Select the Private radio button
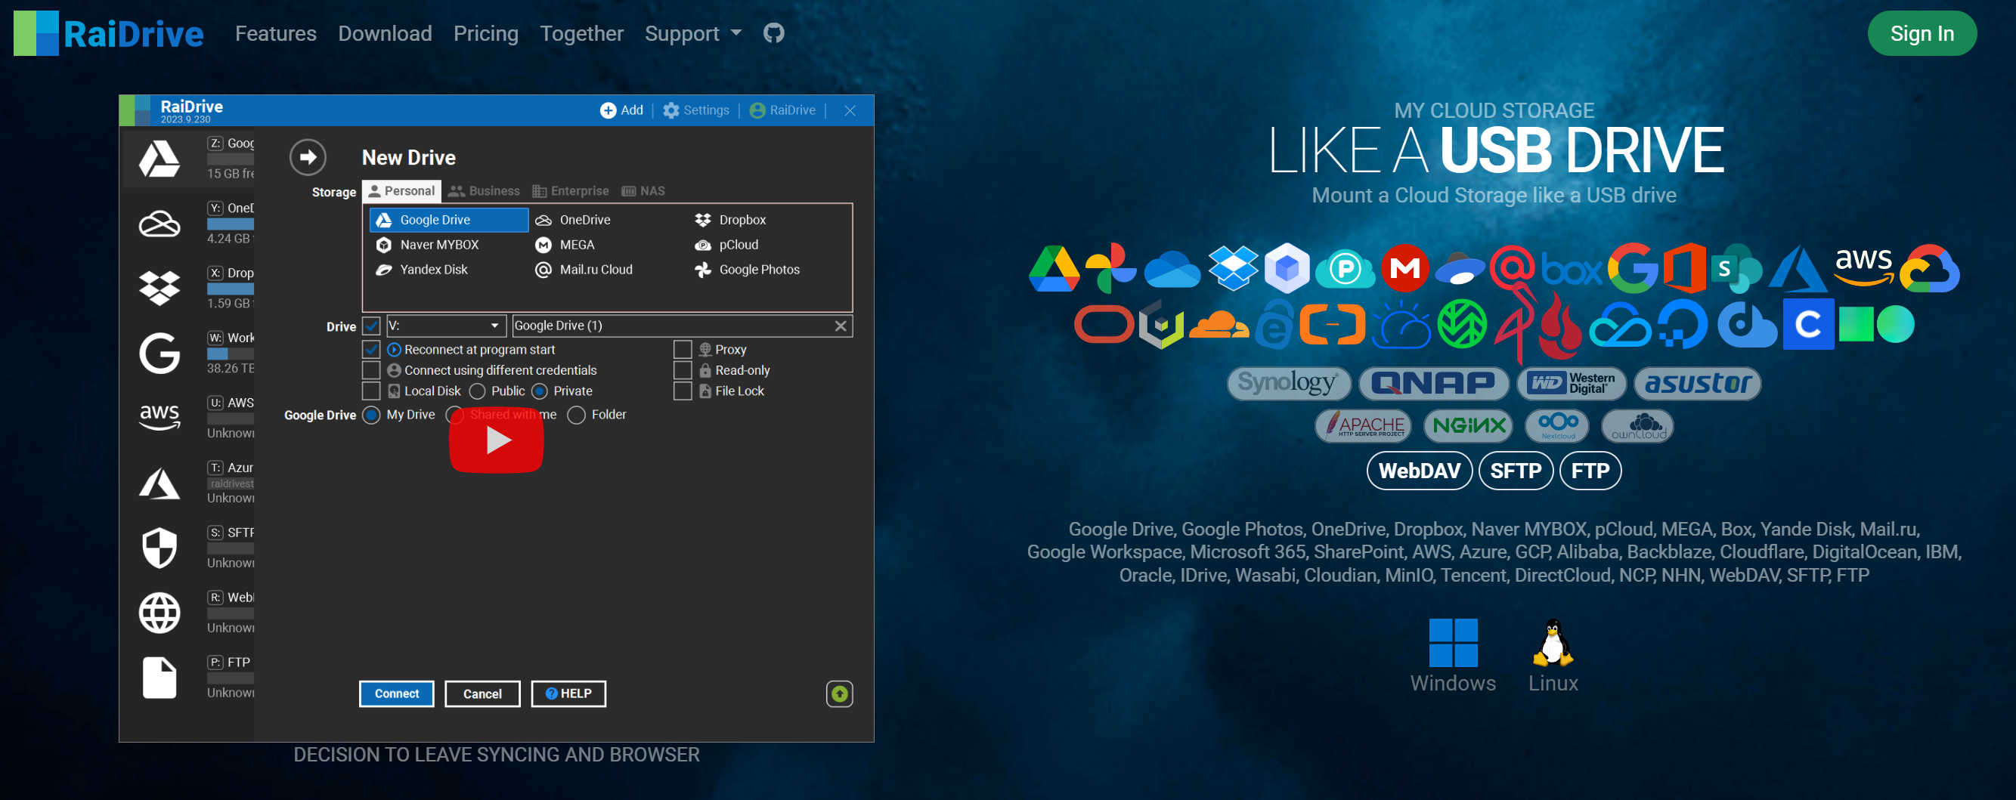The height and width of the screenshot is (800, 2016). point(540,391)
